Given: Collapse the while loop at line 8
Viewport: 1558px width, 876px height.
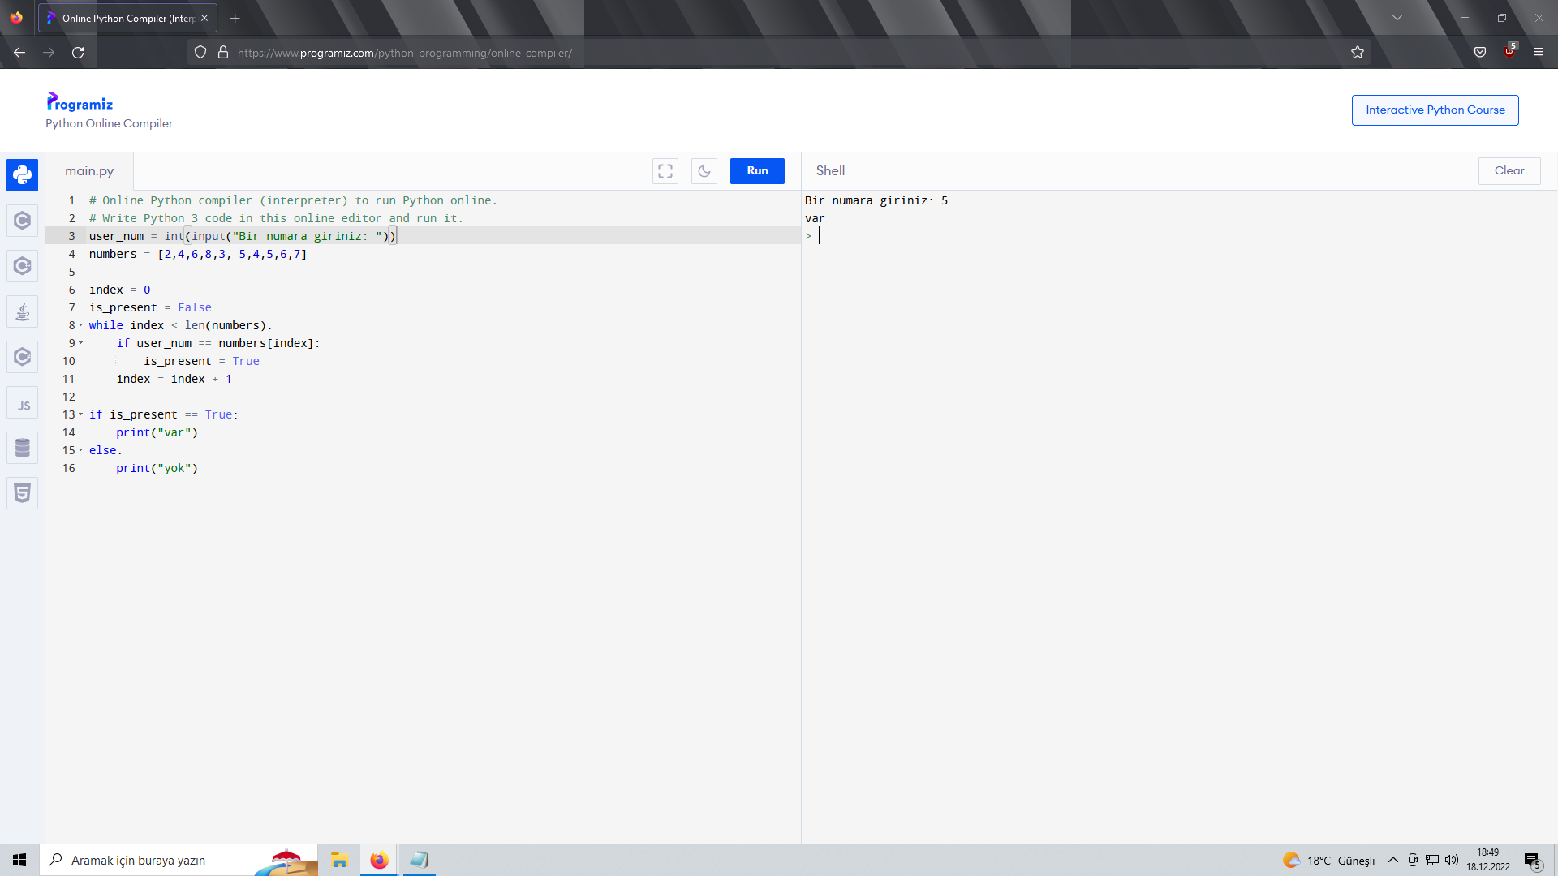Looking at the screenshot, I should (81, 325).
